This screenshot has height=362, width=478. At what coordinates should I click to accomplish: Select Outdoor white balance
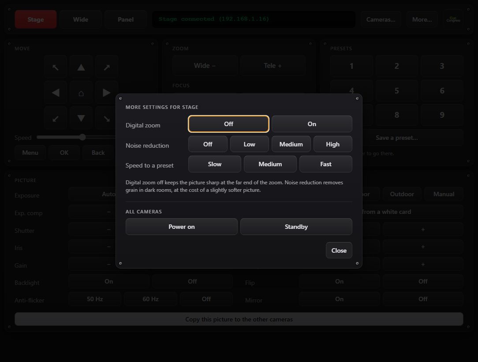402,194
